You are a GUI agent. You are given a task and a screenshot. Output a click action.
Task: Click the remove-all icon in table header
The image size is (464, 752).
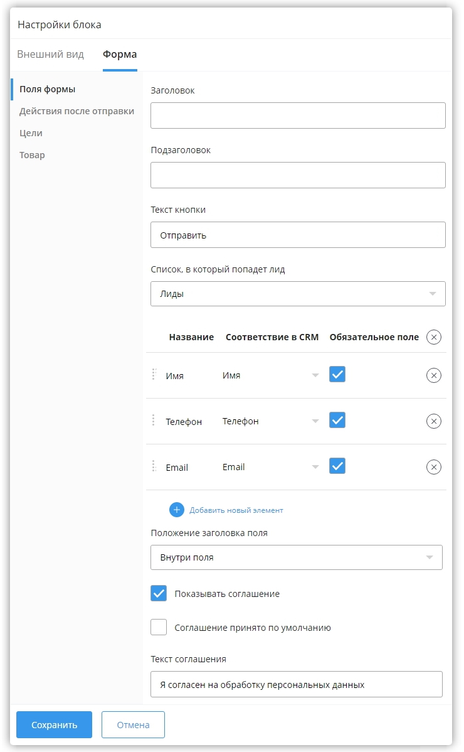(x=433, y=337)
